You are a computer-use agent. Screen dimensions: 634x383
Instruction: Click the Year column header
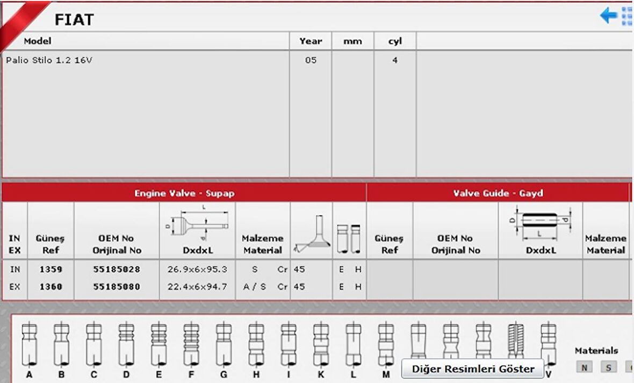click(x=311, y=41)
